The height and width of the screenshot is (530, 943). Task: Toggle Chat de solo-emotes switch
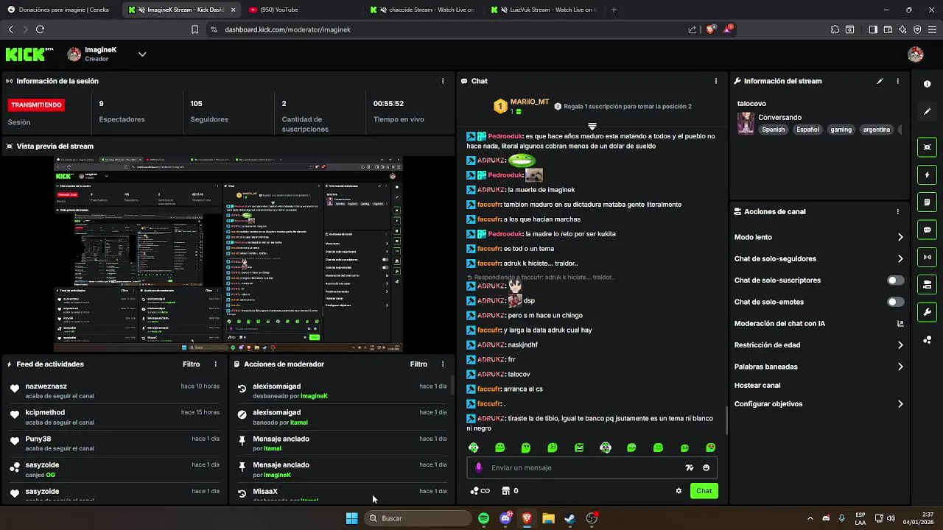pos(895,302)
